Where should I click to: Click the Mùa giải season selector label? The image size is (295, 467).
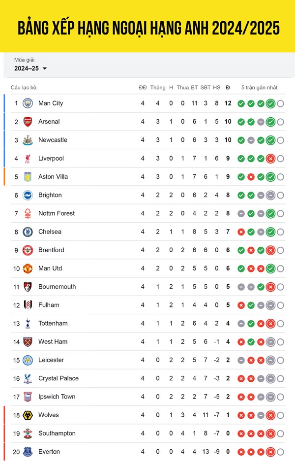point(25,60)
